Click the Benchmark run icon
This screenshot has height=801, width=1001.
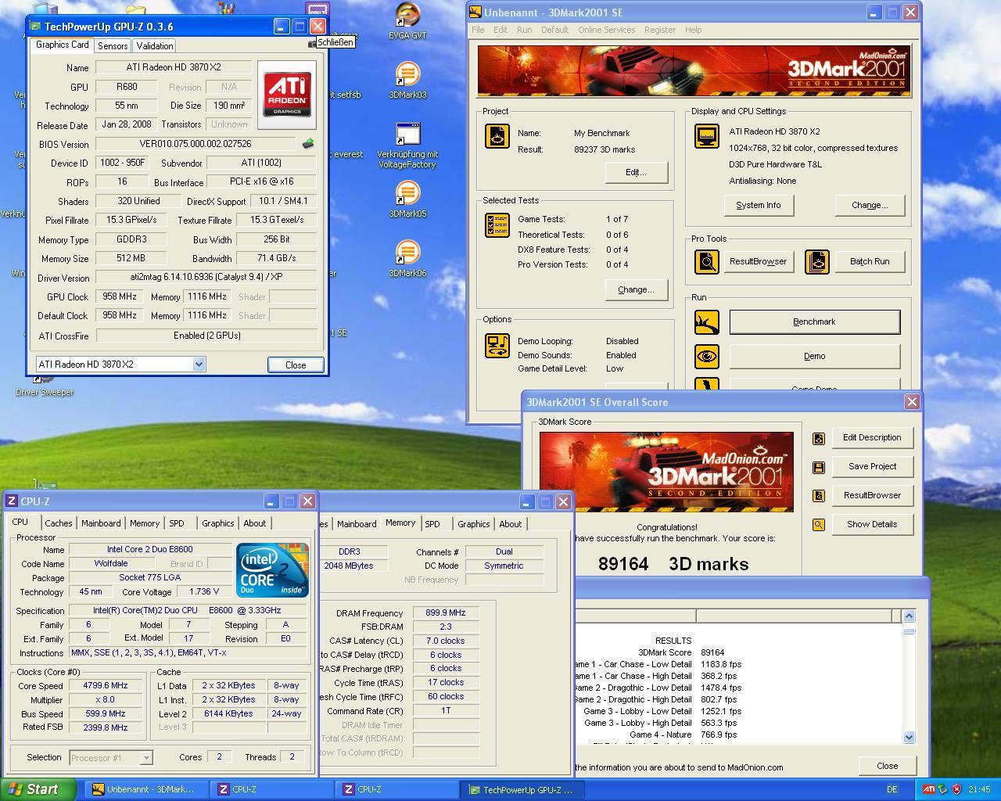coord(706,322)
